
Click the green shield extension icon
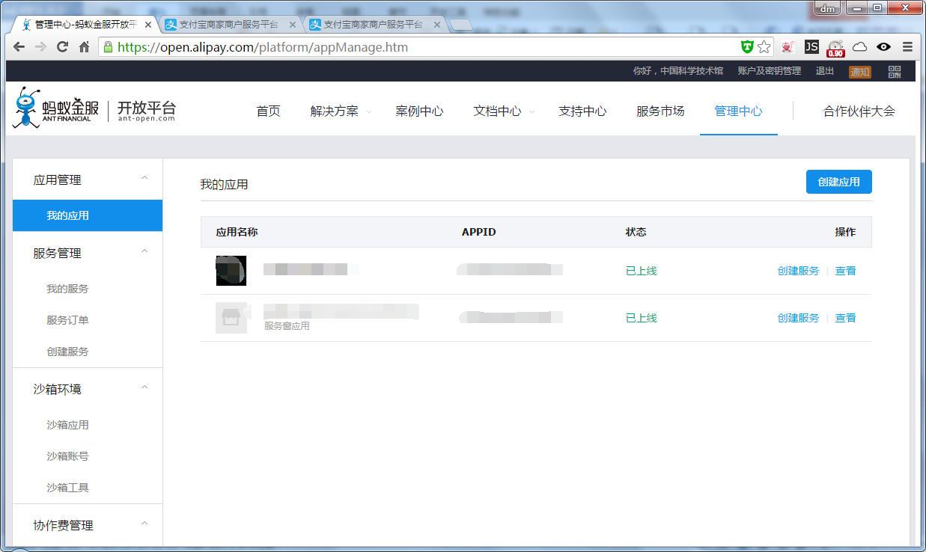pyautogui.click(x=746, y=46)
